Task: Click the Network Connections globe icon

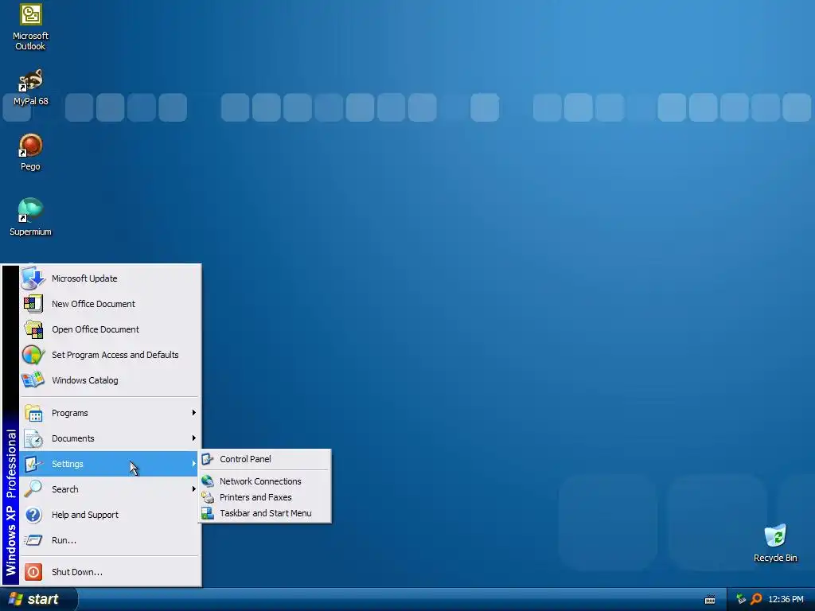Action: pos(208,481)
